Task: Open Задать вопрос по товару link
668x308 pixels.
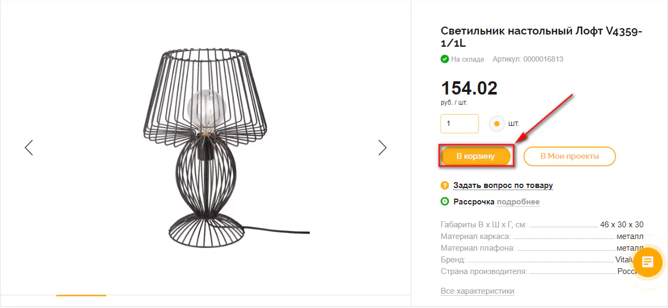Action: [x=503, y=185]
